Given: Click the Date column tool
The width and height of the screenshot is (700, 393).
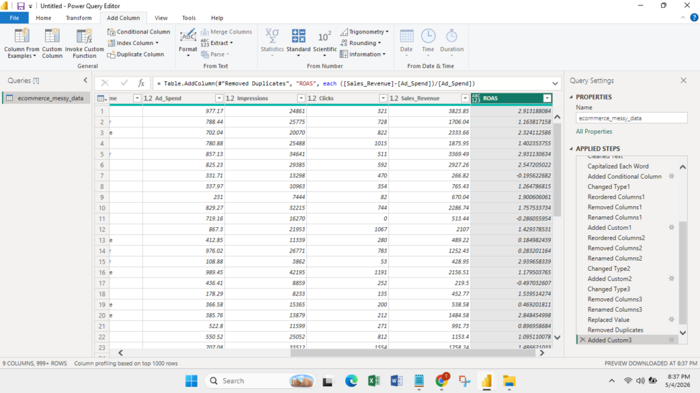Looking at the screenshot, I should (406, 43).
